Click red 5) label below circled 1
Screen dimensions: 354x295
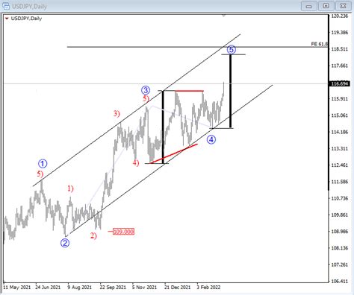pyautogui.click(x=40, y=174)
